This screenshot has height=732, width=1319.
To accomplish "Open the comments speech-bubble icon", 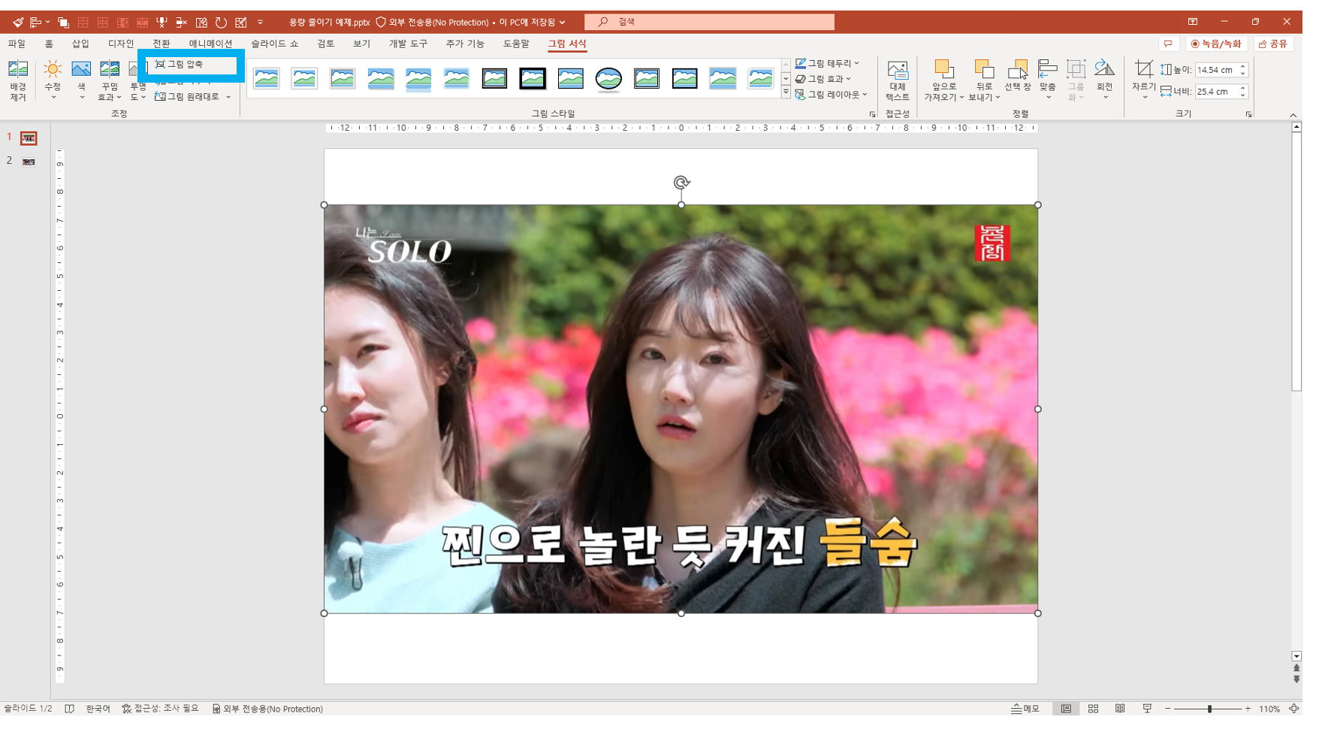I will click(x=1168, y=44).
